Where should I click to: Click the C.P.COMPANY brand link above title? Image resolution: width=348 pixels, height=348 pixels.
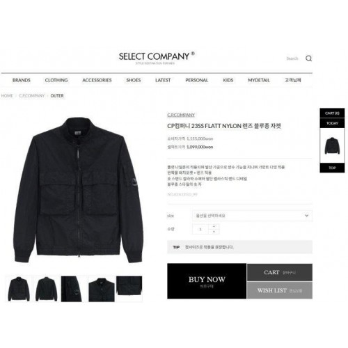point(181,115)
